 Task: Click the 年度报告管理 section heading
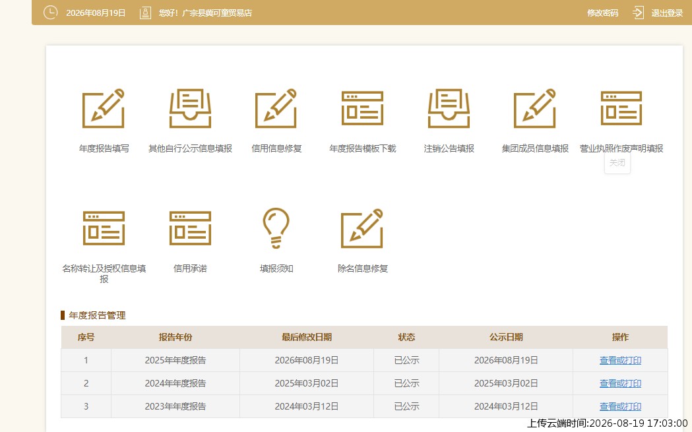tap(97, 315)
